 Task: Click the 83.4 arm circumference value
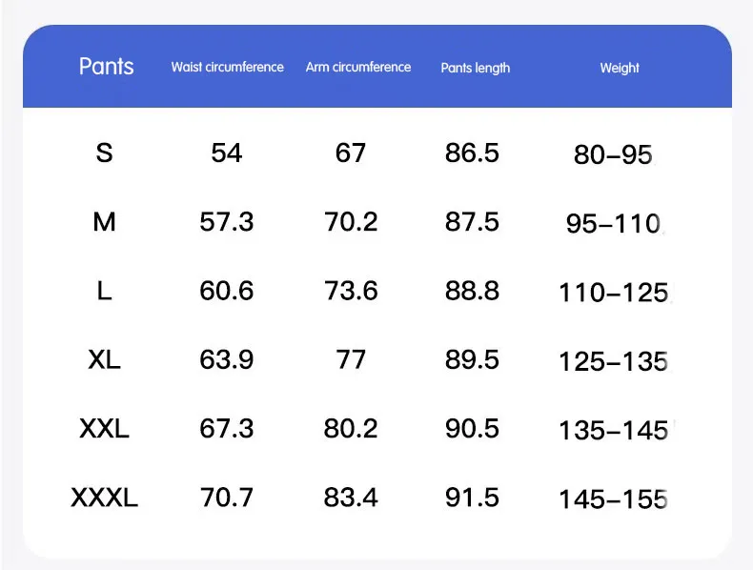(351, 498)
